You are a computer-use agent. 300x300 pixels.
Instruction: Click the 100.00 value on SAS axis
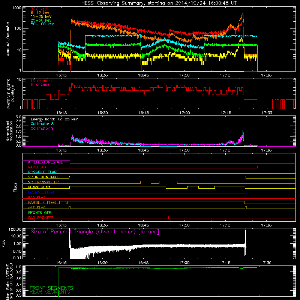[x=15, y=229]
